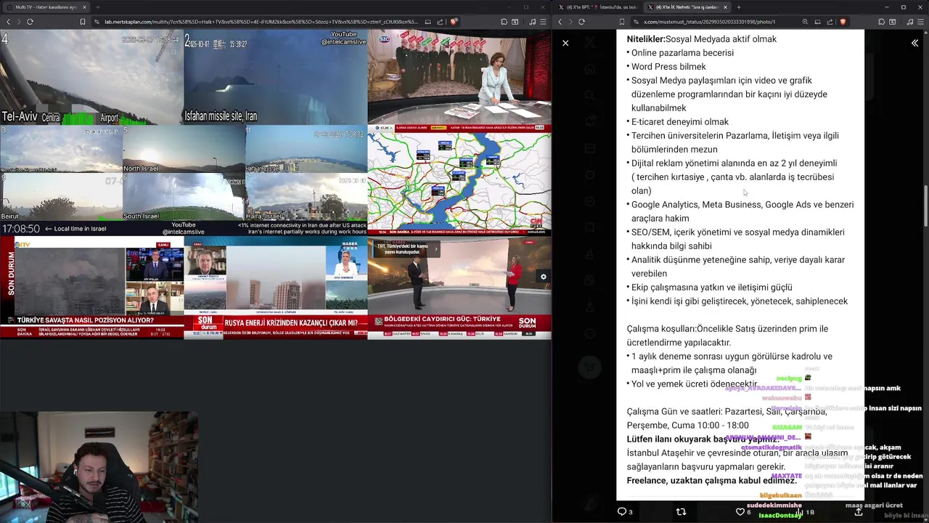Open a new tab in the X browser window
The height and width of the screenshot is (523, 929).
739,7
